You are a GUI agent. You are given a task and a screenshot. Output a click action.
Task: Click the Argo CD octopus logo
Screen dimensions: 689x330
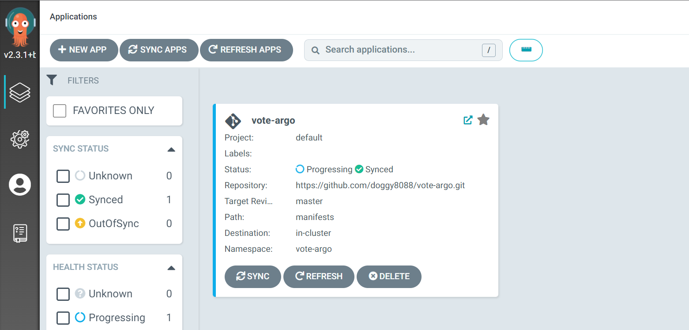point(20,28)
